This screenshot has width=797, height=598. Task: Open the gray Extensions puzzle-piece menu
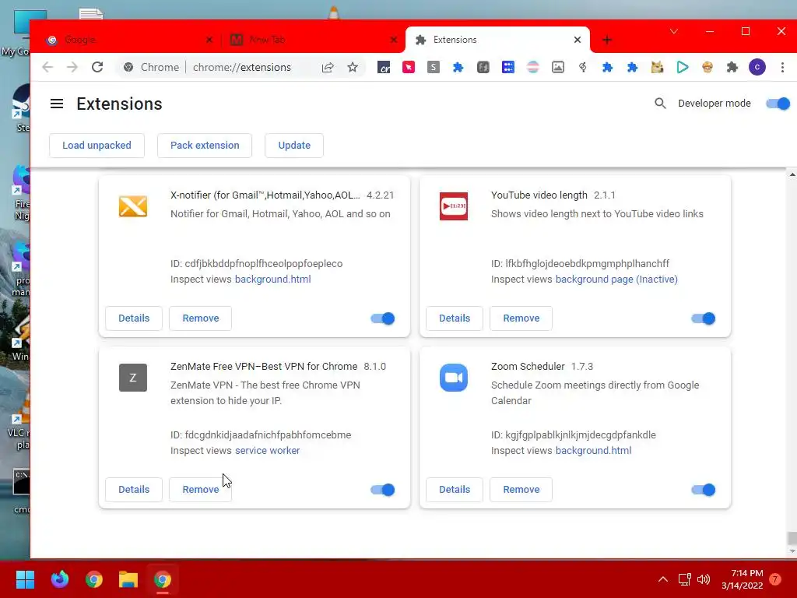click(x=732, y=67)
